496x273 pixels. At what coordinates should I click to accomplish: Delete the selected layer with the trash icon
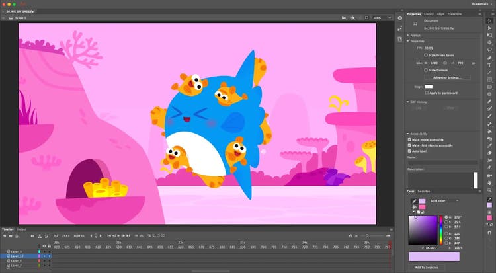pos(17,236)
